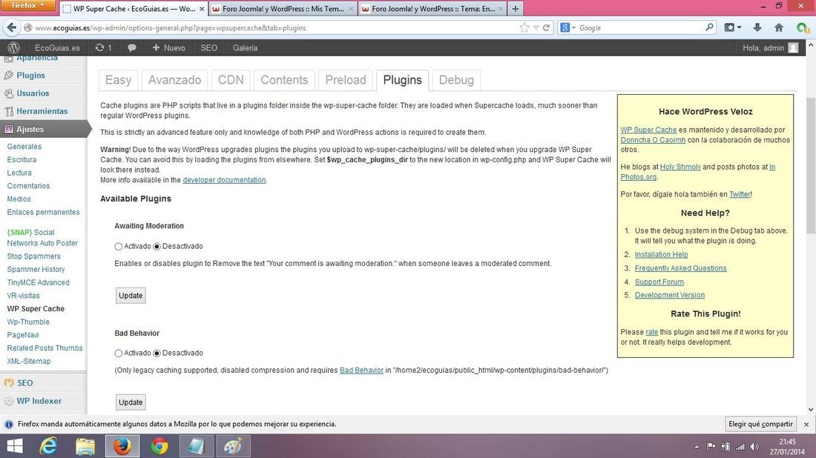Click the Firefox taskbar icon
The width and height of the screenshot is (816, 458).
pos(122,446)
